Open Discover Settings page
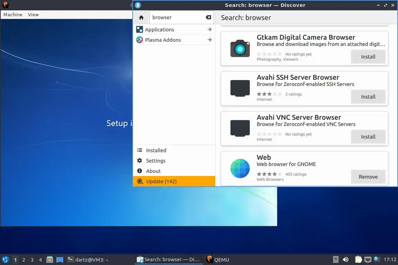Viewport: 398px width, 265px height. (x=174, y=161)
